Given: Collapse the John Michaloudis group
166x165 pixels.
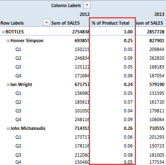Looking at the screenshot, I should (8, 128).
